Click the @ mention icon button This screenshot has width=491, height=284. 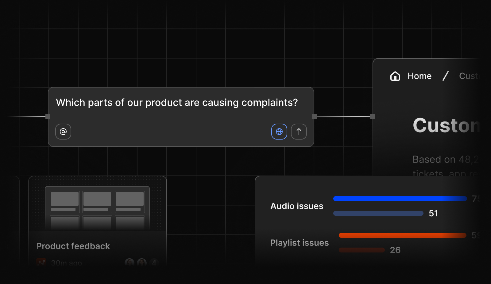click(63, 132)
